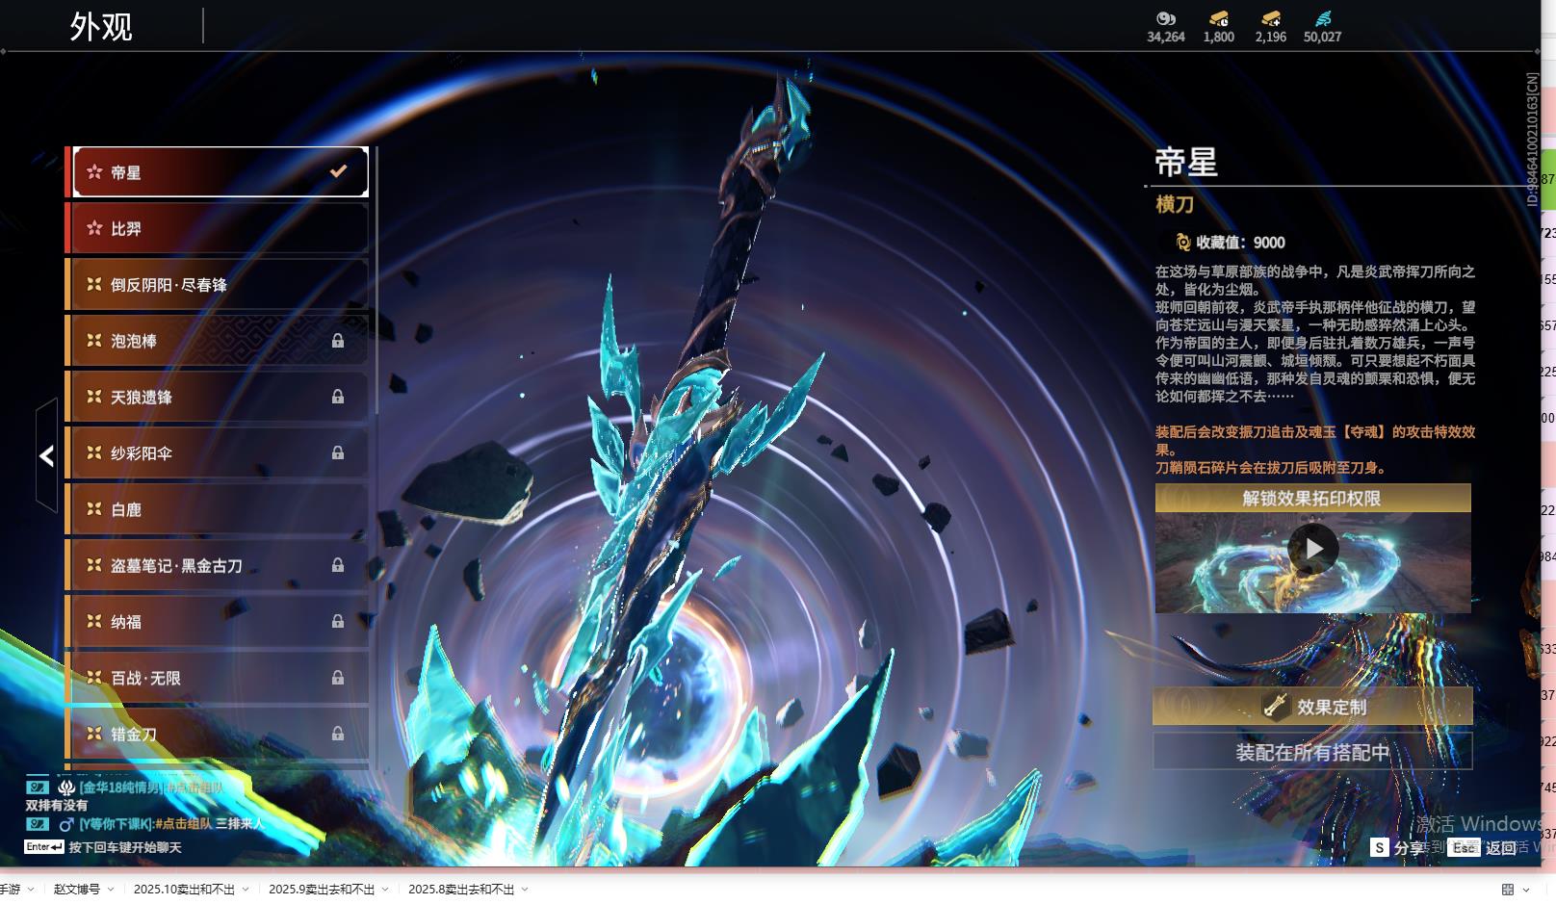Select the 倒反阴阳·尽春锋 skin
Image resolution: width=1556 pixels, height=904 pixels.
click(218, 284)
